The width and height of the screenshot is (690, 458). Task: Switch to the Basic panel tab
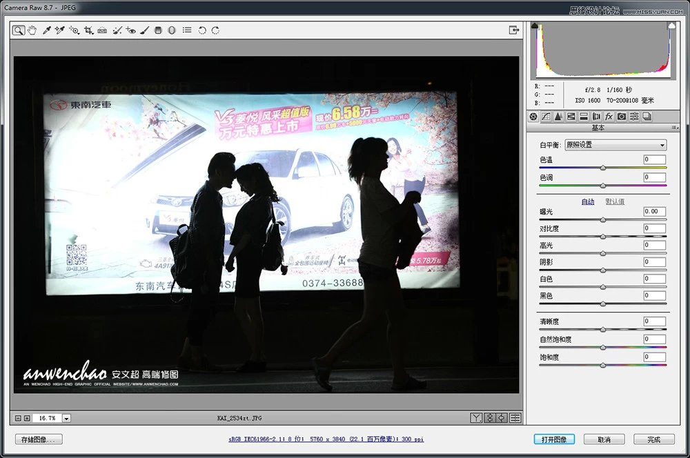point(533,117)
